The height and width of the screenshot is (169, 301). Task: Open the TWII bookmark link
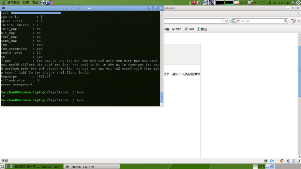coord(189,29)
